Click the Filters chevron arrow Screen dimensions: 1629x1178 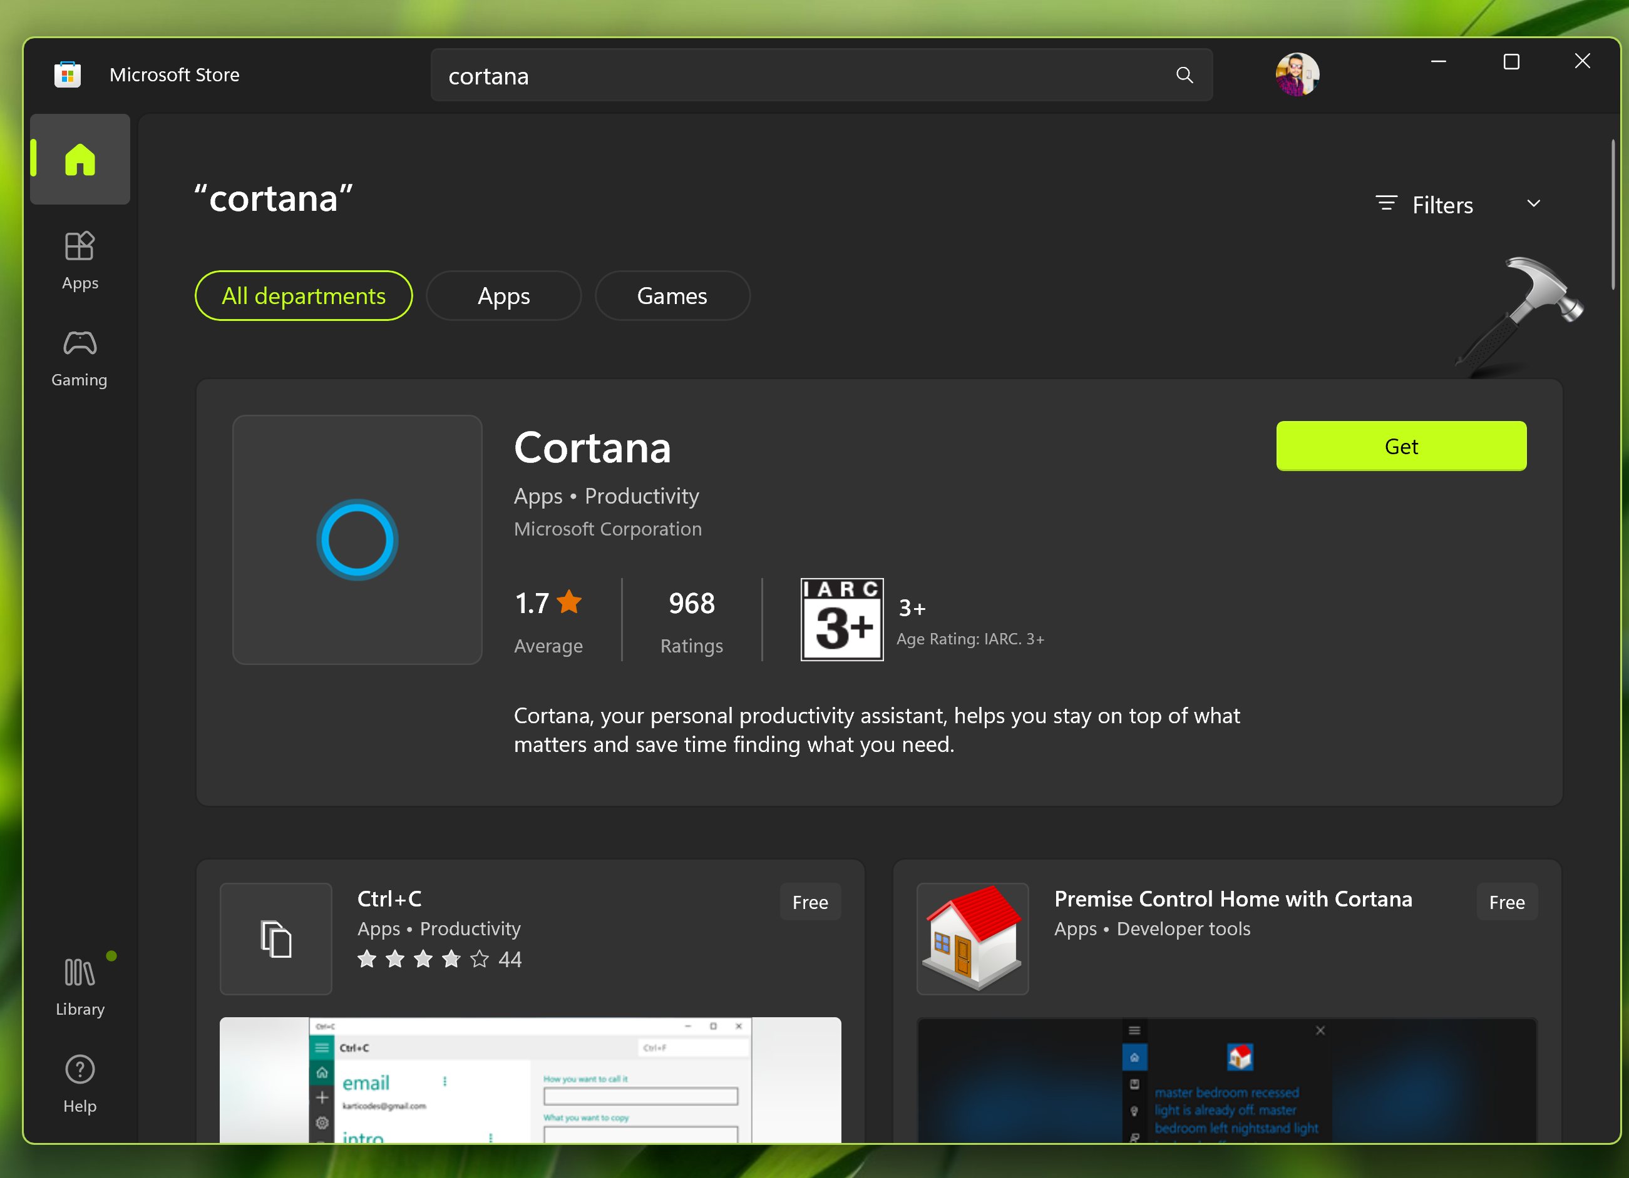[x=1533, y=204]
